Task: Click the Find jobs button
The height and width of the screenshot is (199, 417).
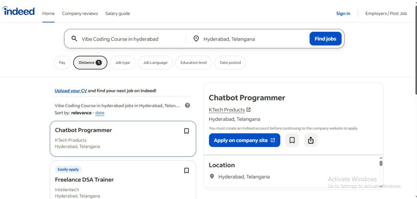Action: pyautogui.click(x=325, y=39)
